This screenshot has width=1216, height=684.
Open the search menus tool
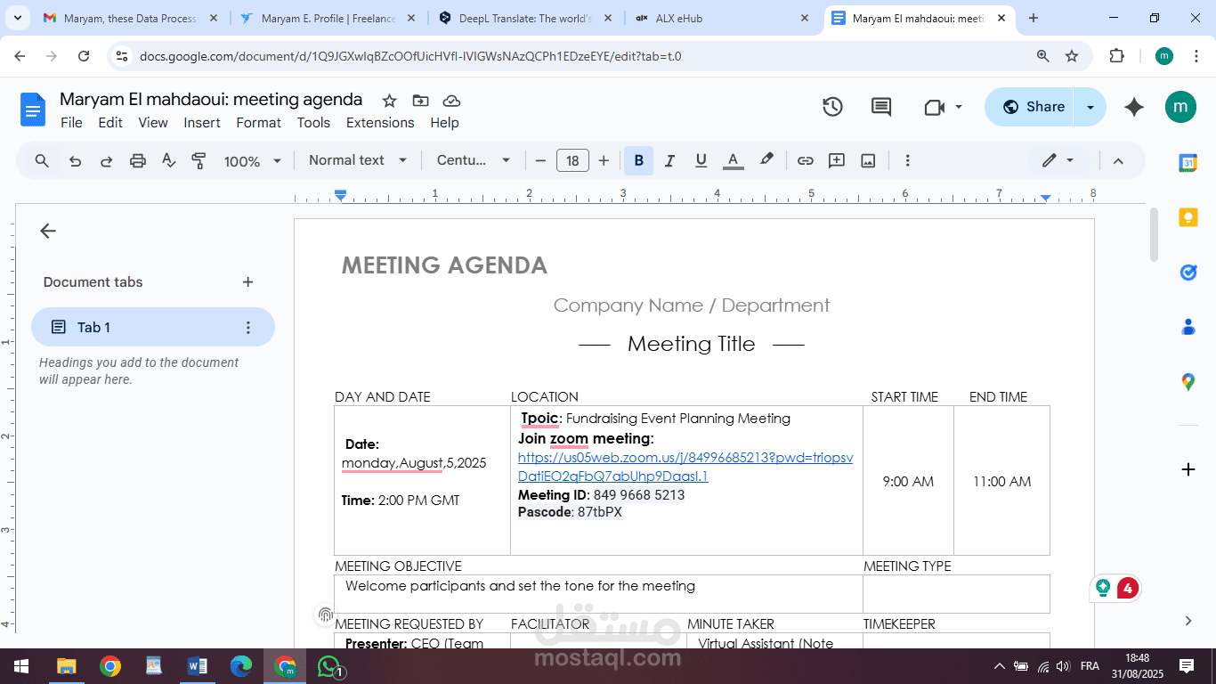42,161
